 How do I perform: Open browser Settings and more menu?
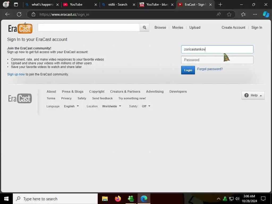255,14
